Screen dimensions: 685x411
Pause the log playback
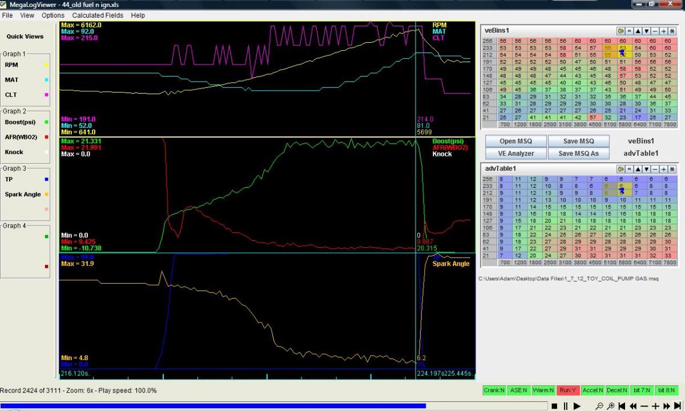[x=565, y=406]
